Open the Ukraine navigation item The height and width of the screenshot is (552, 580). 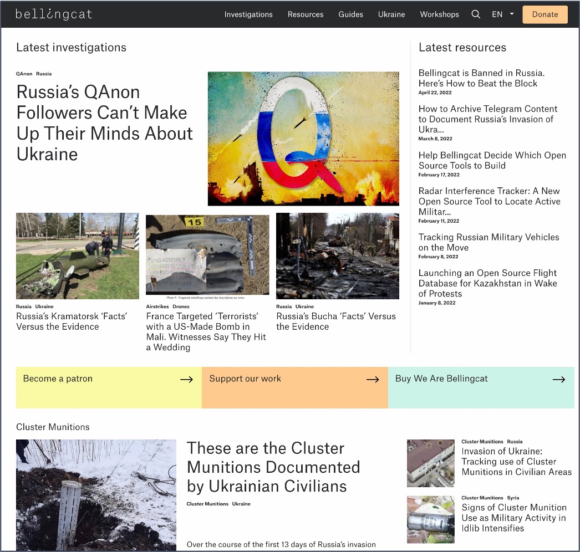point(391,14)
